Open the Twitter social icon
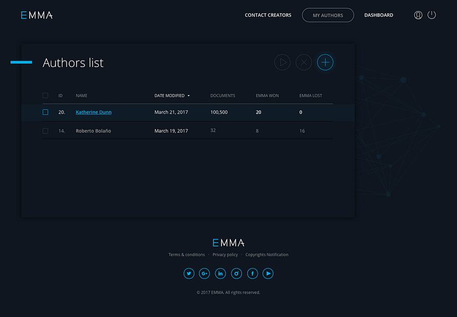The image size is (457, 317). 189,273
